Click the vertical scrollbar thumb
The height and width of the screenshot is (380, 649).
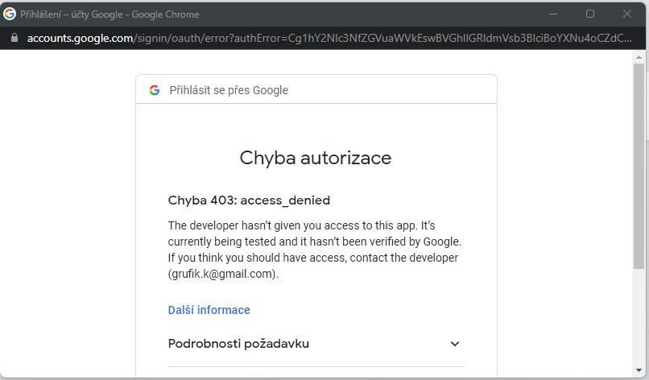coord(639,161)
